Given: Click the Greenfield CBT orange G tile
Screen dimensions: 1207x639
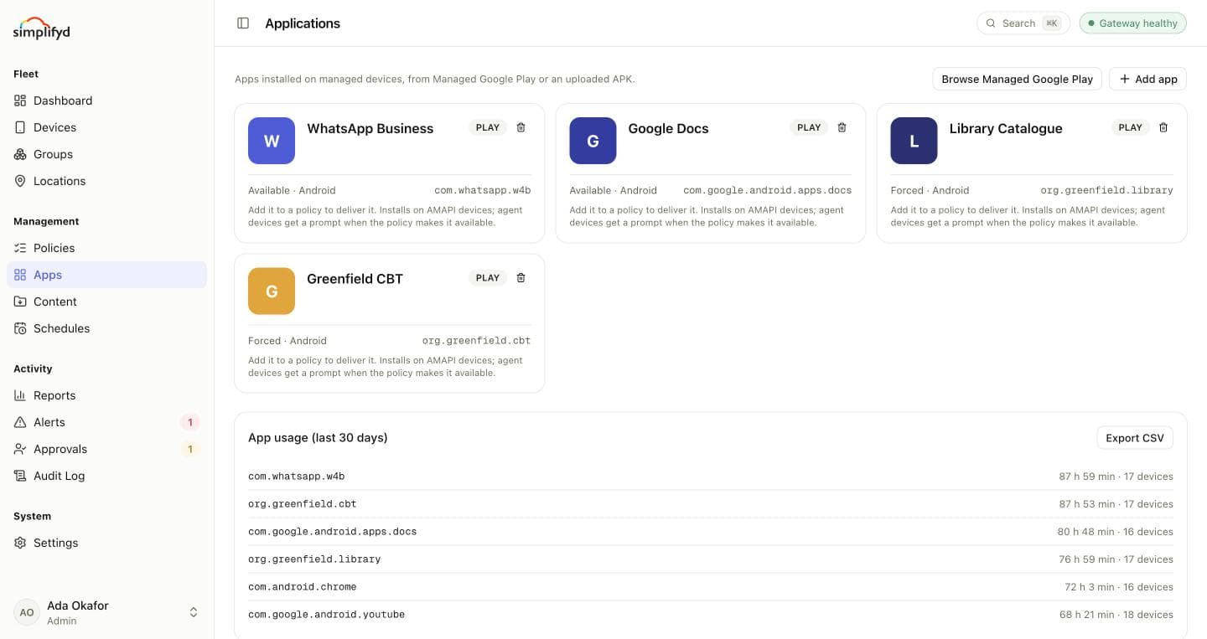Looking at the screenshot, I should coord(272,291).
